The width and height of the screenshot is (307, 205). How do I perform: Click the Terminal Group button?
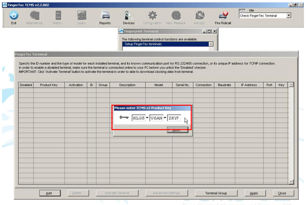click(216, 193)
